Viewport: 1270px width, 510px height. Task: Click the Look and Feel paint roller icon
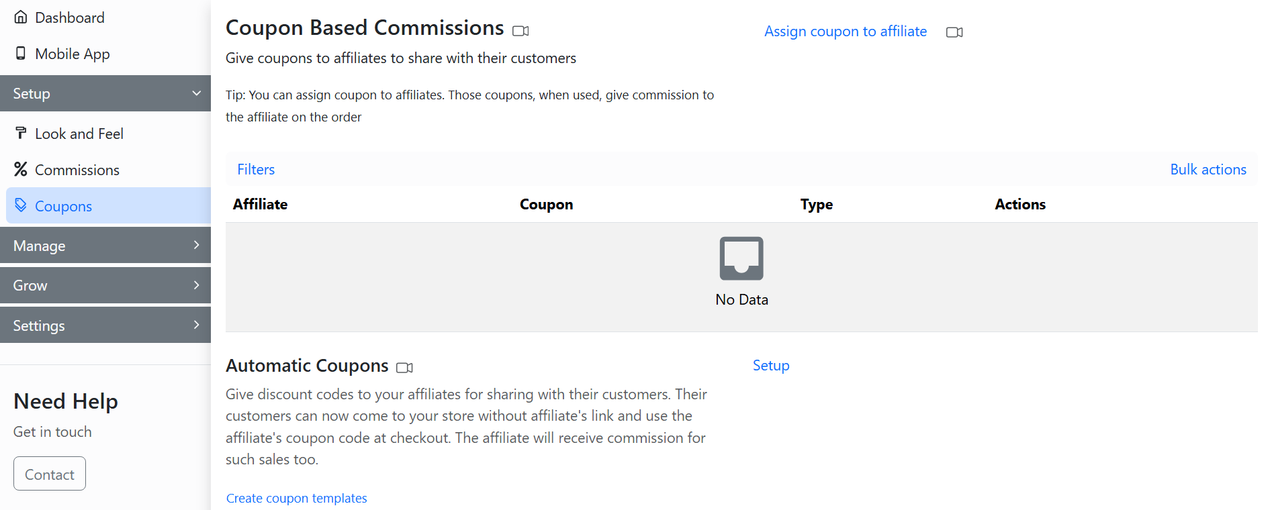pyautogui.click(x=21, y=134)
